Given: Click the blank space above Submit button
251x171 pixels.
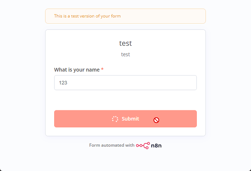Looking at the screenshot, I should [125, 100].
